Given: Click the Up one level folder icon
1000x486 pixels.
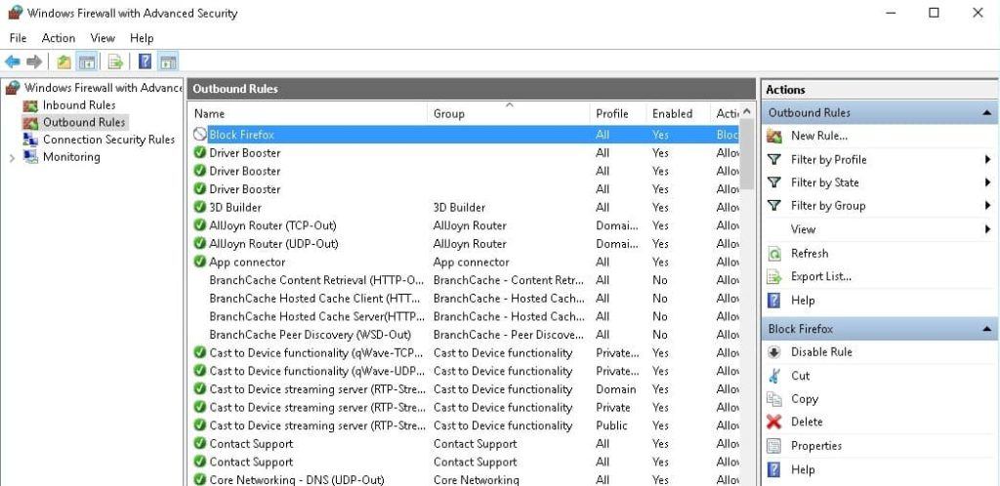Looking at the screenshot, I should coord(63,61).
